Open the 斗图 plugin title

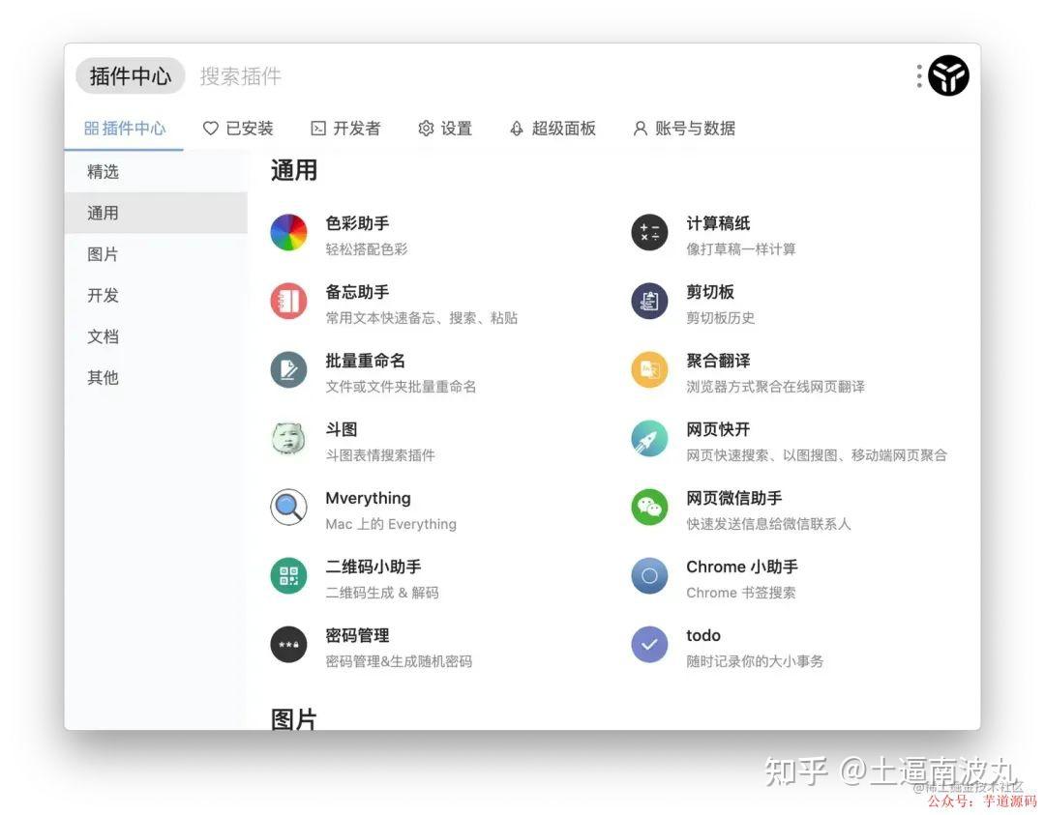point(342,429)
